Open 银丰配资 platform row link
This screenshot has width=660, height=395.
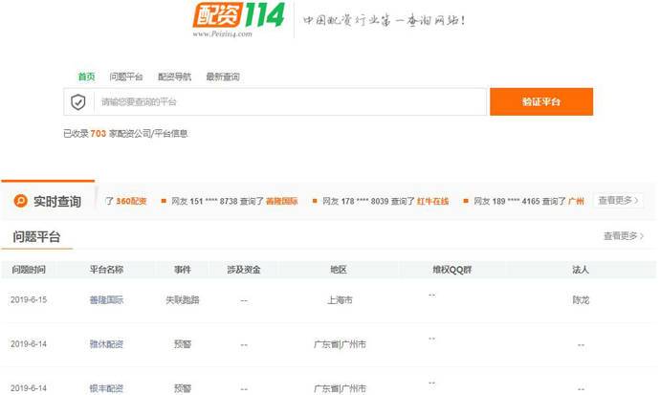pos(106,388)
